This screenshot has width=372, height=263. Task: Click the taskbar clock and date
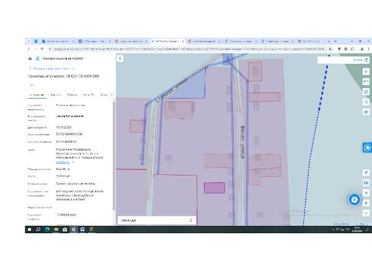click(357, 230)
